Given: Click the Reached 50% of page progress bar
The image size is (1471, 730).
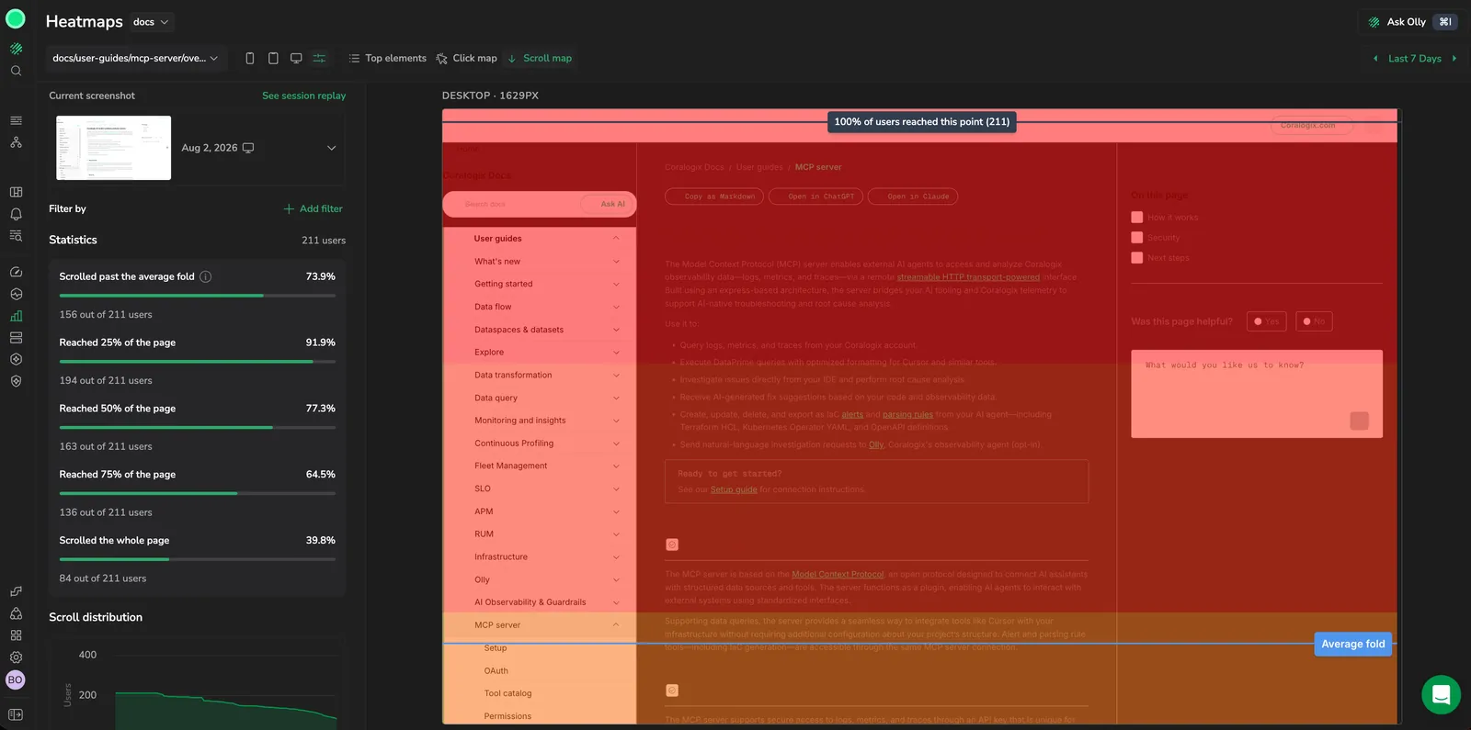Looking at the screenshot, I should coord(198,428).
